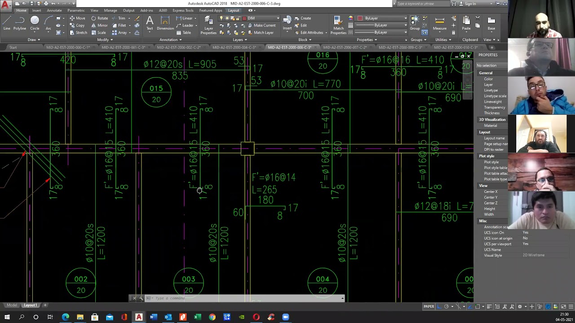Expand the Modify panel

click(105, 39)
